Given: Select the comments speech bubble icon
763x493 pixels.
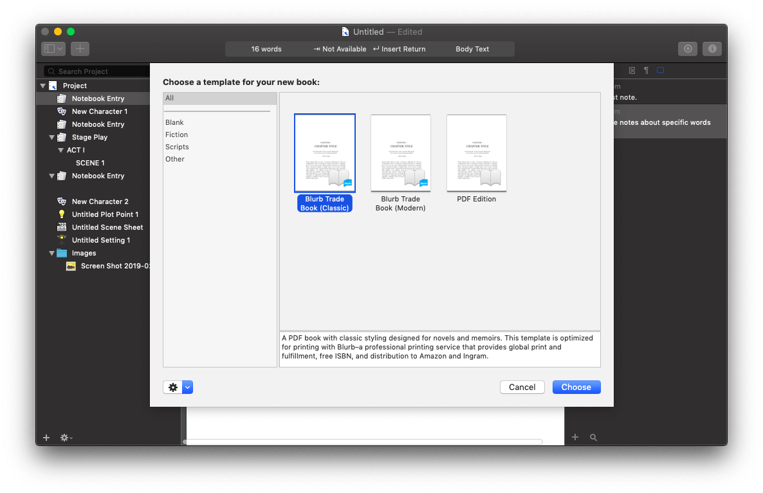Looking at the screenshot, I should pyautogui.click(x=660, y=70).
